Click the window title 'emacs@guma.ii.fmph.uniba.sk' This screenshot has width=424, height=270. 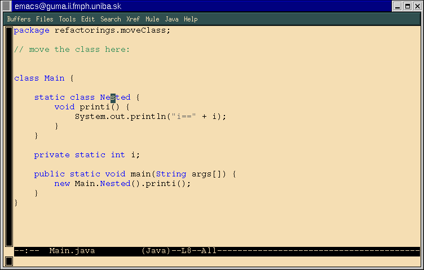pos(68,6)
